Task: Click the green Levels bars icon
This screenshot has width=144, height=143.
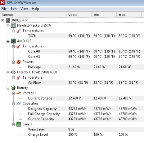Action: (x=19, y=124)
